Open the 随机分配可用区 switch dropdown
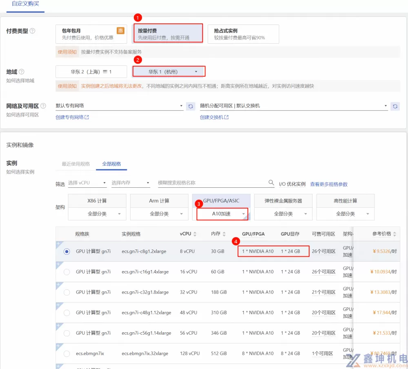Screen dimensions: 408x369 pyautogui.click(x=294, y=106)
